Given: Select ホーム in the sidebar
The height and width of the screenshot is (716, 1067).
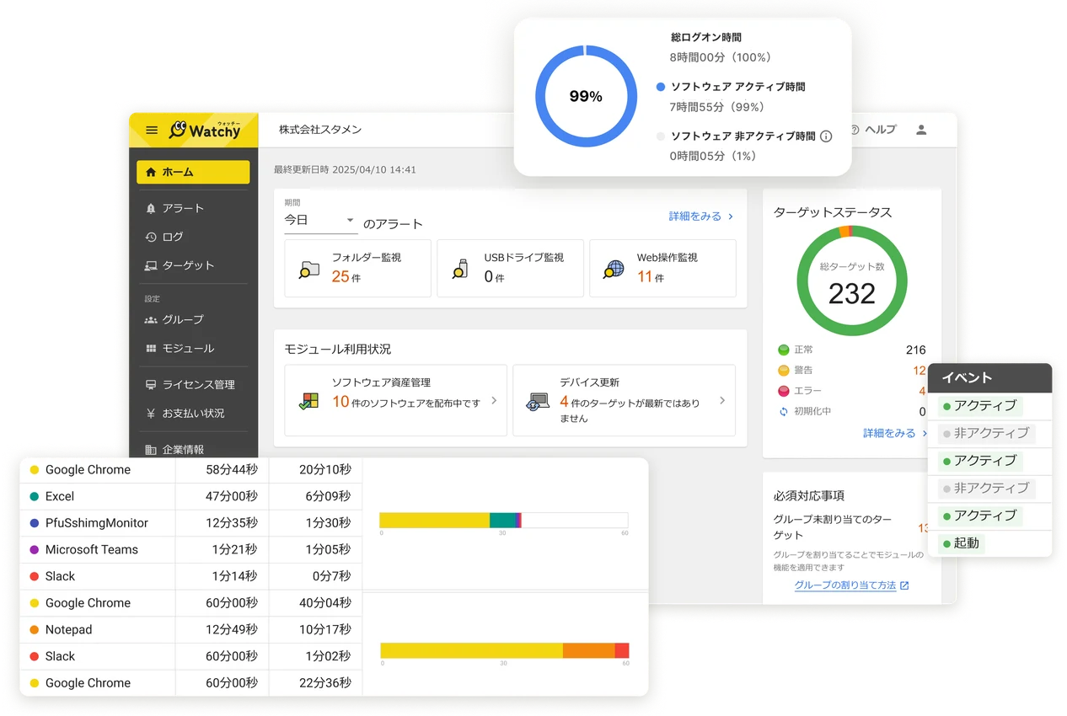Looking at the screenshot, I should tap(193, 172).
